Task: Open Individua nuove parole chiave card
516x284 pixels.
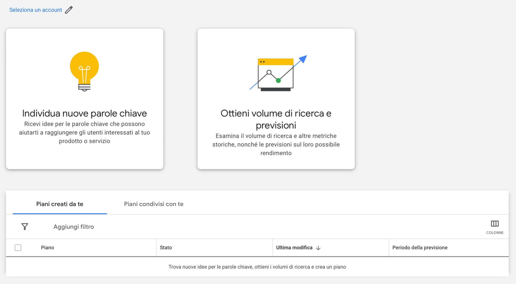Action: tap(85, 113)
